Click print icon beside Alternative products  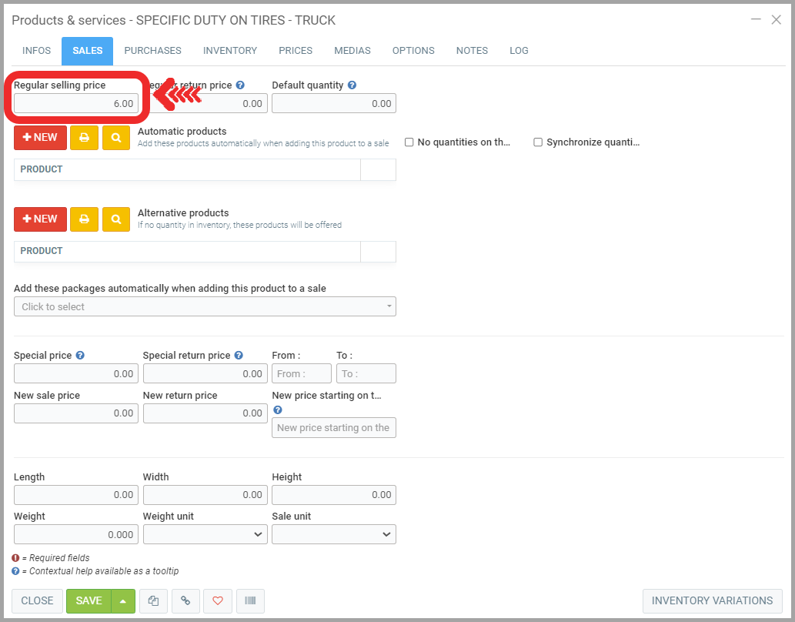[84, 219]
